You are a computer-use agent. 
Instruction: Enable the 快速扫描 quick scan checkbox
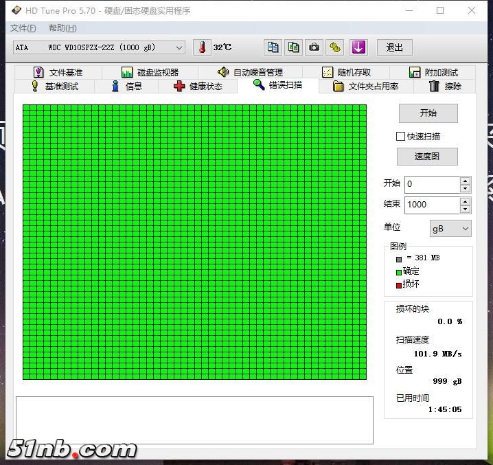pos(400,136)
